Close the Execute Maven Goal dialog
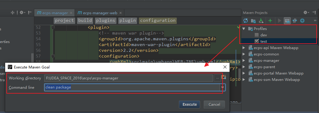319x113 pixels. coord(225,67)
